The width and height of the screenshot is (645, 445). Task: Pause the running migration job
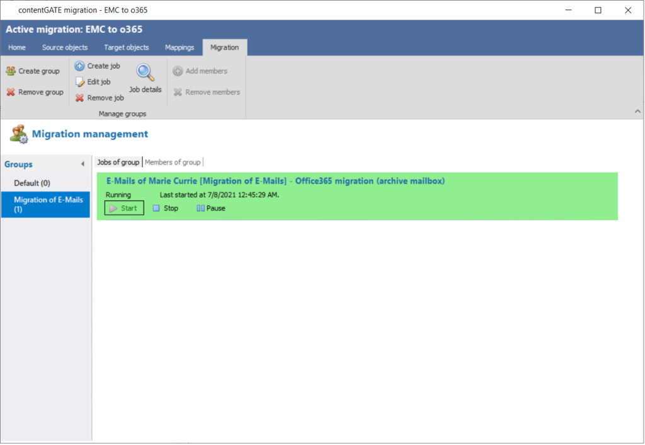[210, 208]
